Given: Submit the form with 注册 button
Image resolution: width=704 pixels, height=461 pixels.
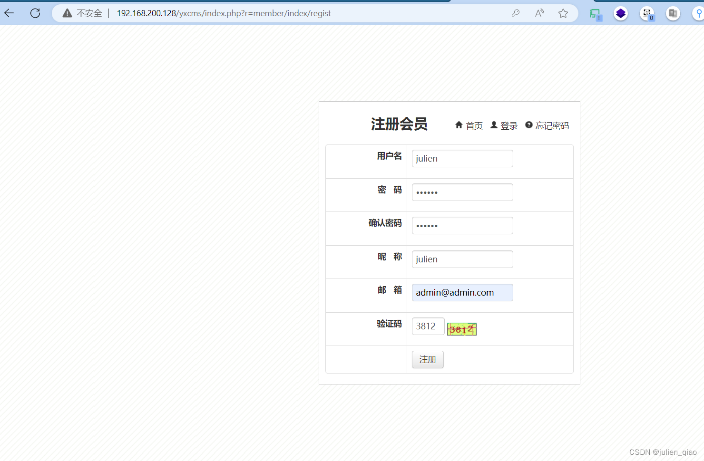Looking at the screenshot, I should tap(428, 359).
